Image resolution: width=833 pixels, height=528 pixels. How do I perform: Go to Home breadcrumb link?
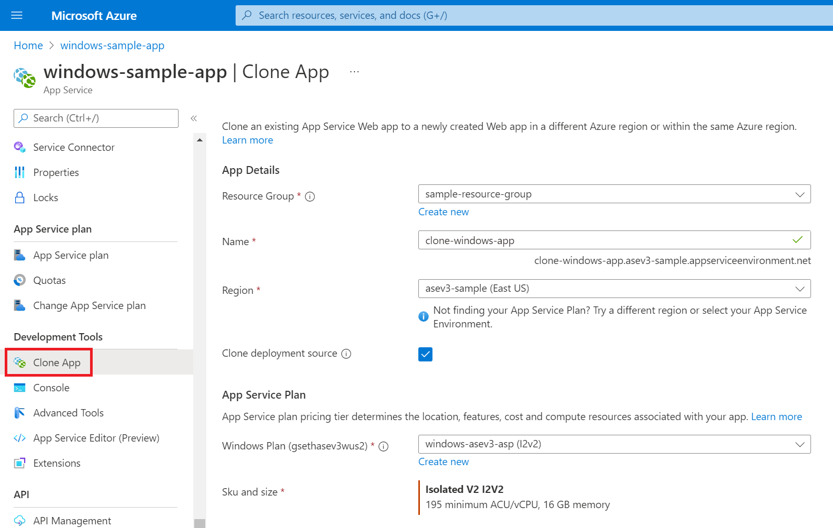coord(28,46)
